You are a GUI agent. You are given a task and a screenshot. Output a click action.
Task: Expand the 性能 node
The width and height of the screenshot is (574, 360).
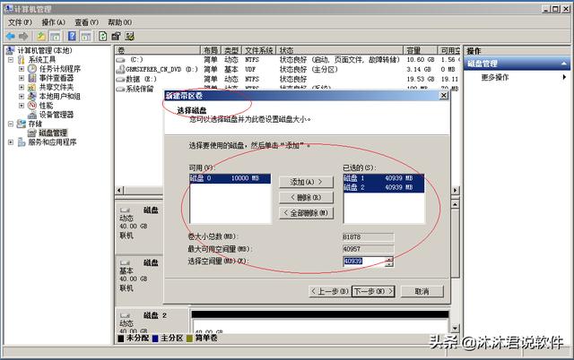click(x=22, y=106)
